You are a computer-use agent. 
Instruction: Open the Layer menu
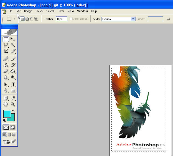pyautogui.click(x=39, y=11)
